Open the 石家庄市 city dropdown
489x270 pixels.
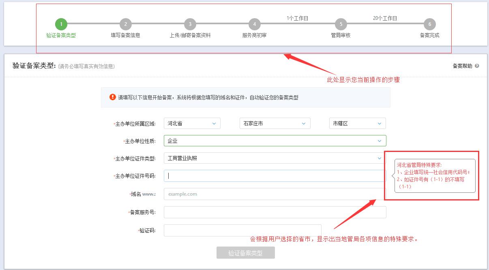pyautogui.click(x=275, y=123)
